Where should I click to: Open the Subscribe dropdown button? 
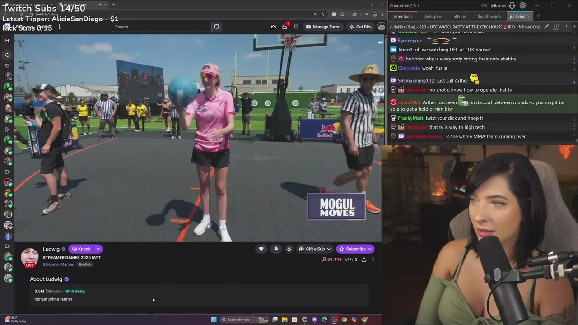pos(355,249)
